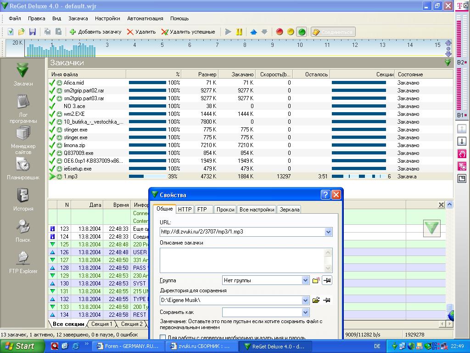Open Планировщик scheduler in the sidebar
The image size is (470, 353).
(x=23, y=169)
